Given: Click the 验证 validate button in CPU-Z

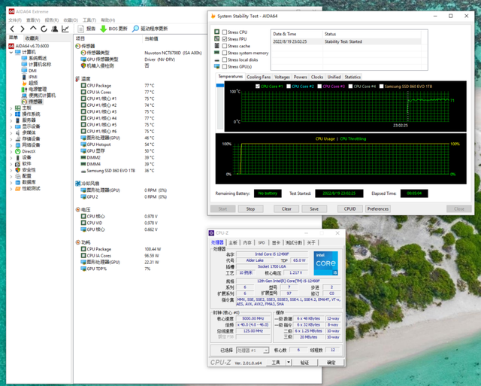Looking at the screenshot, I should [304, 363].
